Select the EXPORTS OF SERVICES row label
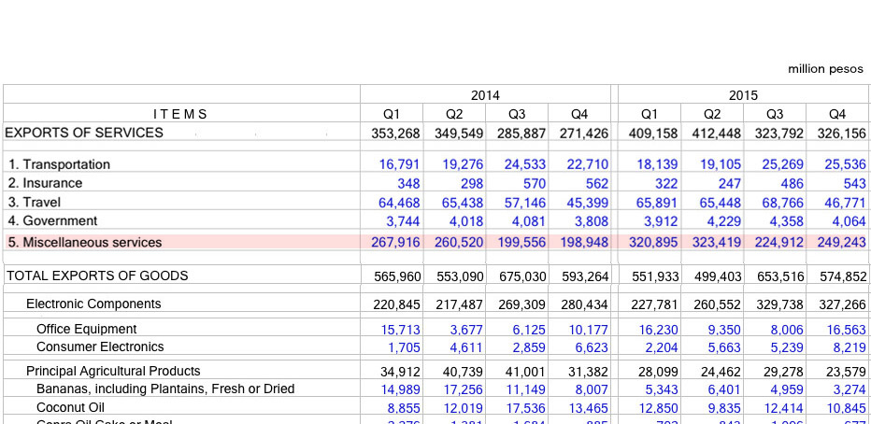Viewport: 871px width, 424px height. point(84,133)
